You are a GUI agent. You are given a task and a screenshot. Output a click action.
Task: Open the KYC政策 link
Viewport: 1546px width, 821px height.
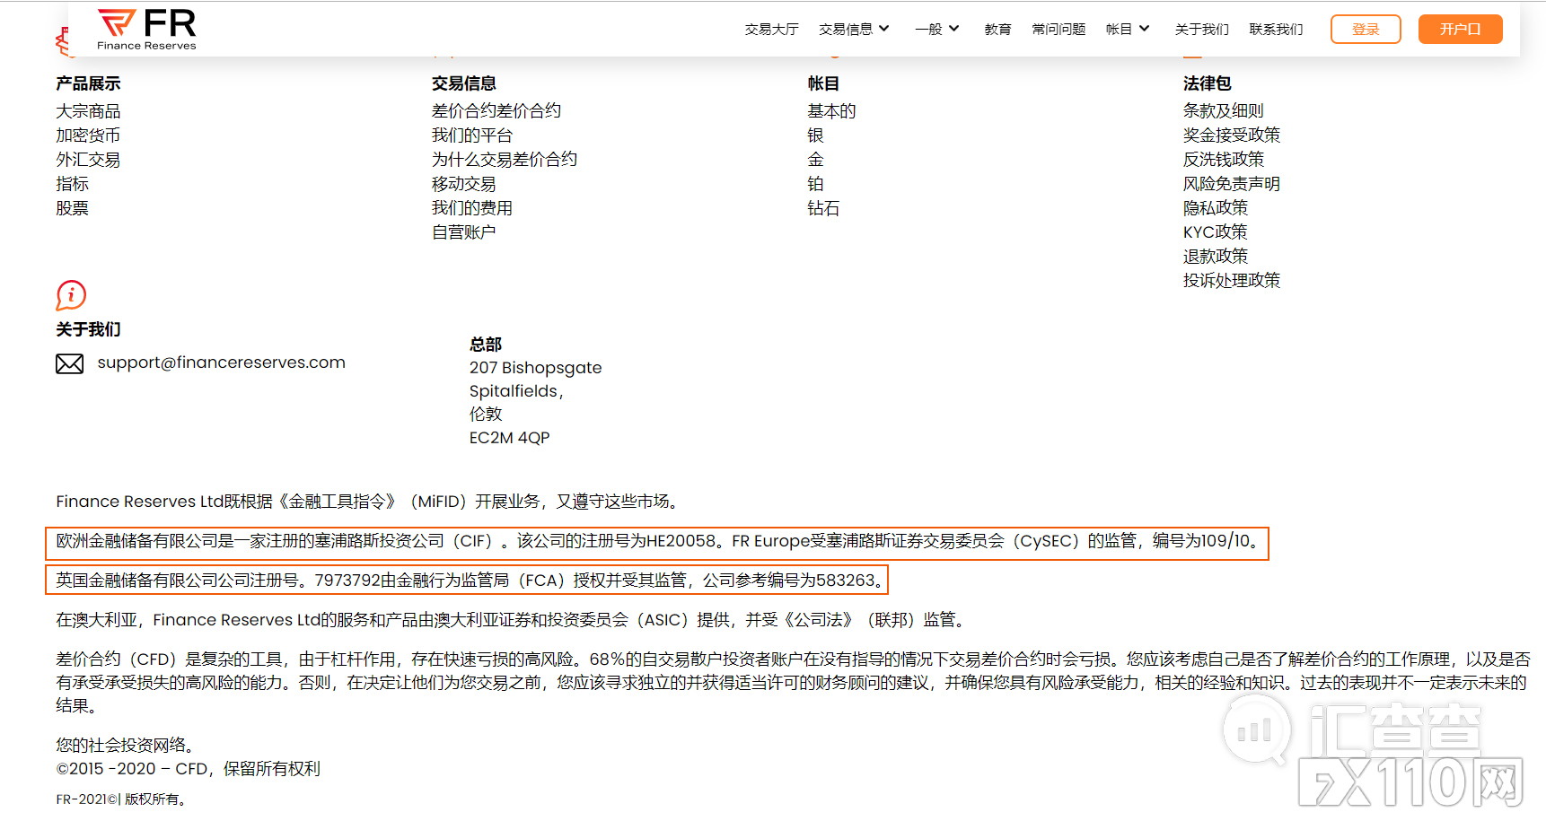1215,232
